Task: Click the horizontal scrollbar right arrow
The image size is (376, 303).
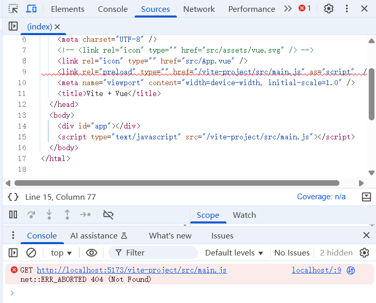Action: point(362,183)
